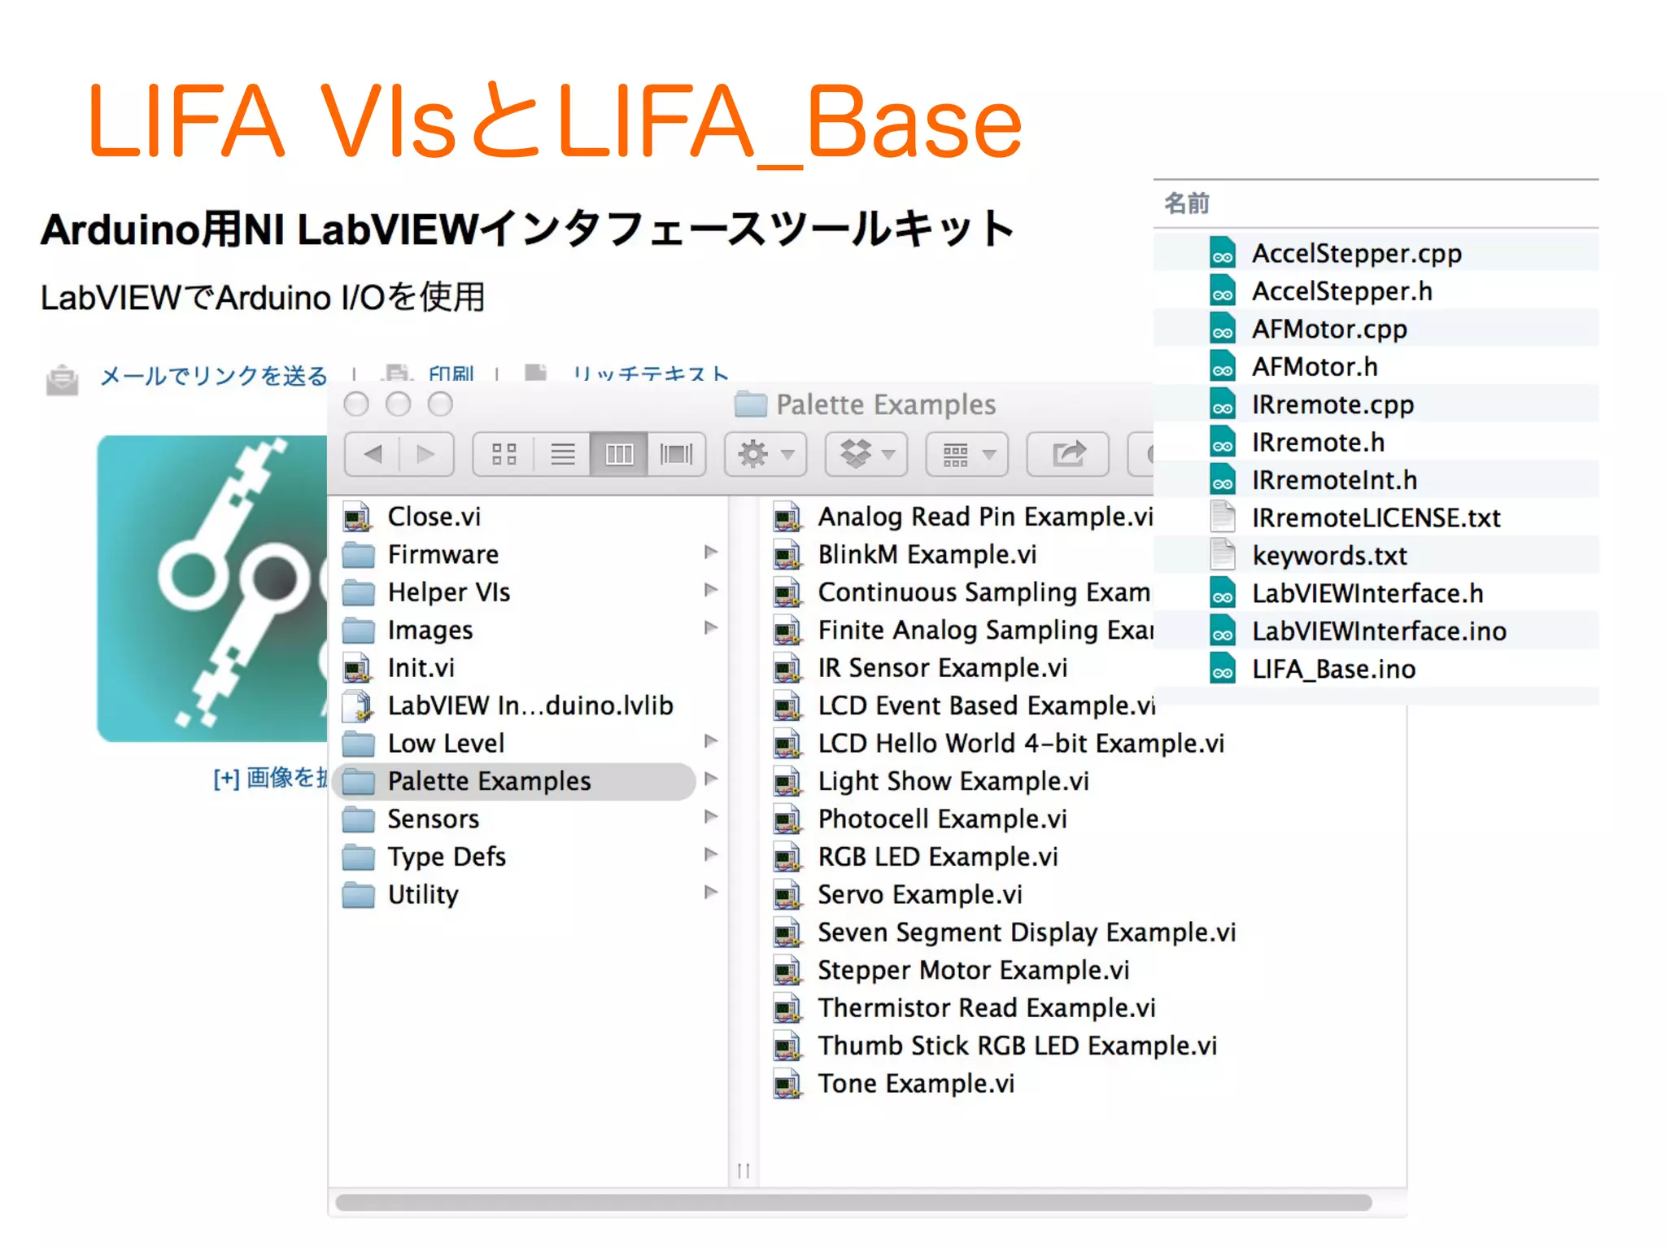Click the 印刷 print link
The image size is (1666, 1249).
pos(451,373)
